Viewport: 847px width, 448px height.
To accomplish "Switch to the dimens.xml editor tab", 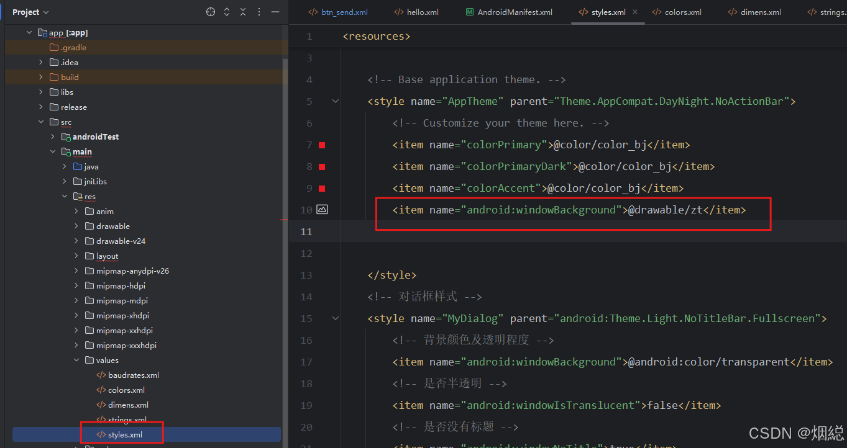I will coord(754,12).
